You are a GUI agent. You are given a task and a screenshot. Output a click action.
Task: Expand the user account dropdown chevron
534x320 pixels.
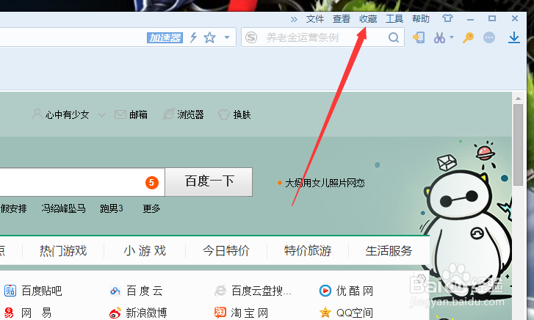coord(101,115)
